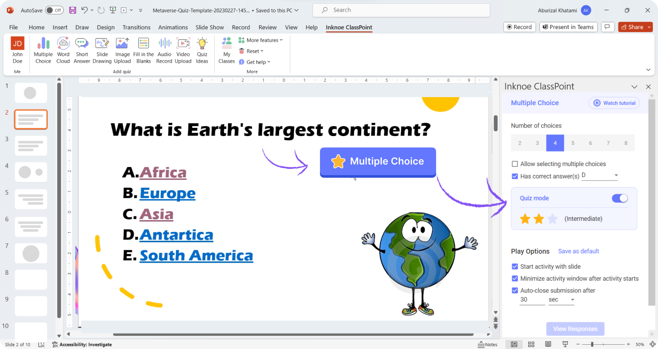Enable allow selecting multiple choices
Image resolution: width=658 pixels, height=349 pixels.
click(x=515, y=164)
